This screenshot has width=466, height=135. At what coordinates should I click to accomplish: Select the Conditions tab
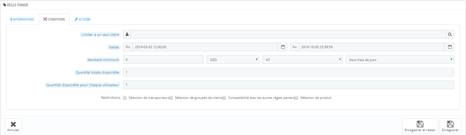[54, 19]
